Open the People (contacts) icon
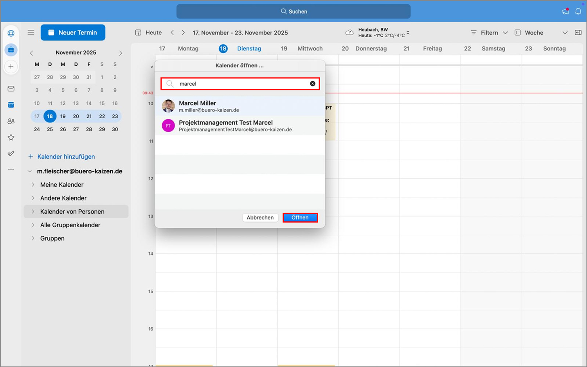 point(11,121)
